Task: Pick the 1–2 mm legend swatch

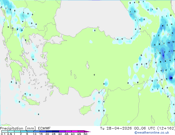Action: [17, 131]
